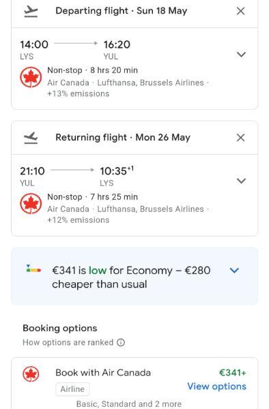269x409 pixels.
Task: Click Air Canada logo on departing flight
Action: coord(31,77)
